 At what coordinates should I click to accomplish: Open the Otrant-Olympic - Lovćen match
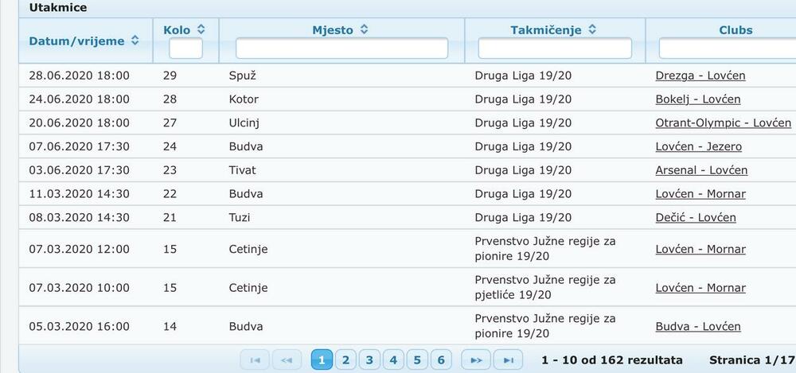(723, 123)
